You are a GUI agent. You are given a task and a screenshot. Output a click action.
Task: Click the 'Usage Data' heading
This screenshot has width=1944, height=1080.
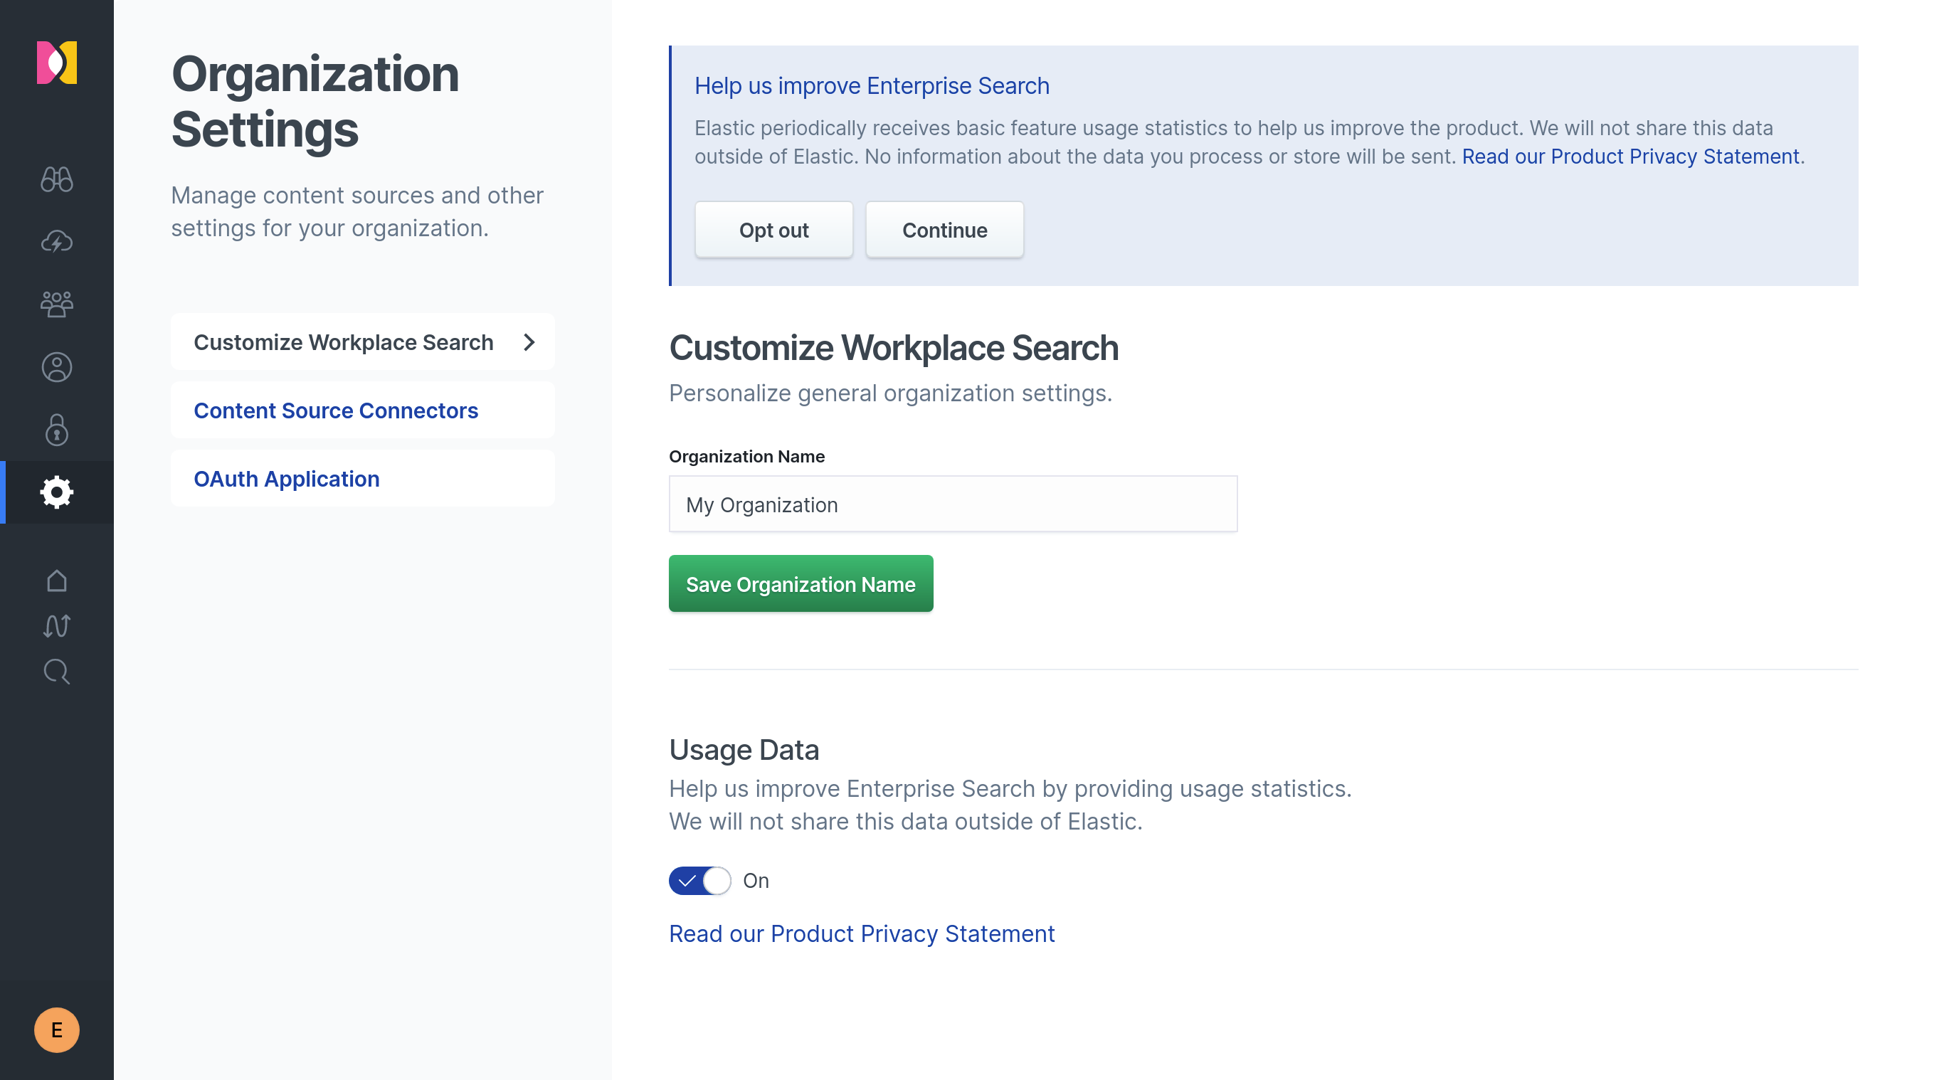[744, 750]
